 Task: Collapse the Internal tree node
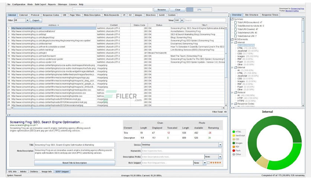(x=232, y=42)
